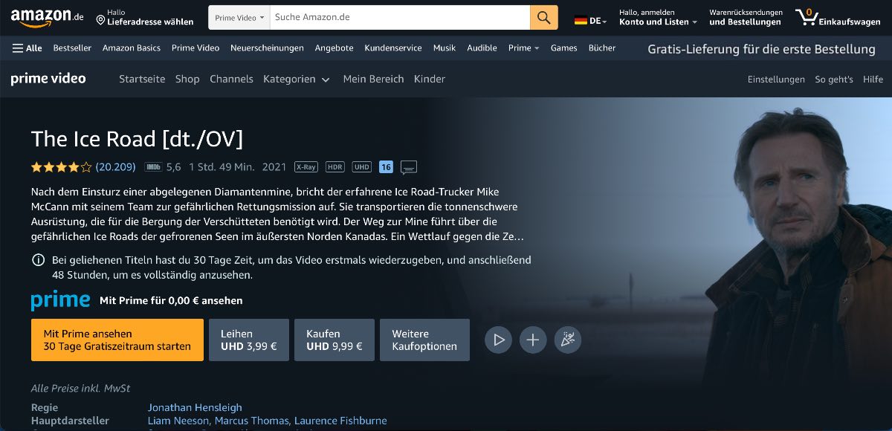Image resolution: width=892 pixels, height=431 pixels.
Task: Go to Mein Bereich tab
Action: 373,79
